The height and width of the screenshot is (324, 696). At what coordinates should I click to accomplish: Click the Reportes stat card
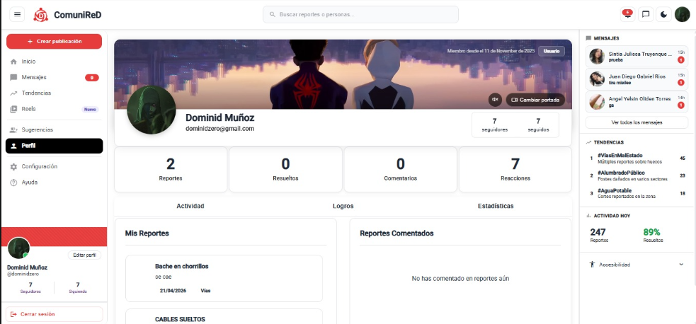pyautogui.click(x=171, y=170)
